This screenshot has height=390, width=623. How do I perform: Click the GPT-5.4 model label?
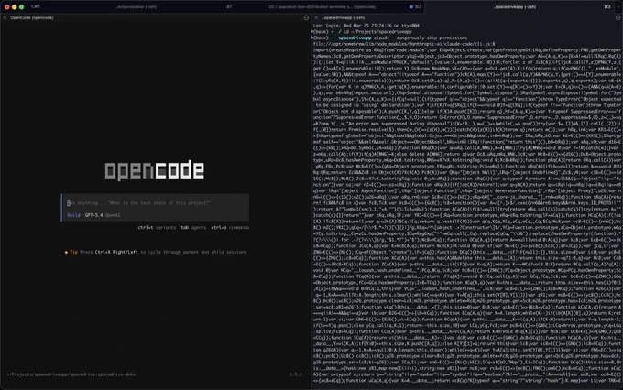93,215
